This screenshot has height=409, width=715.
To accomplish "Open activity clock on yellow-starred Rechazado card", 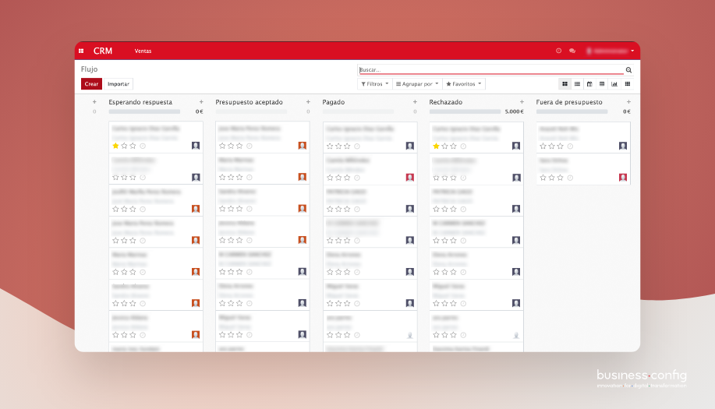I will point(463,146).
